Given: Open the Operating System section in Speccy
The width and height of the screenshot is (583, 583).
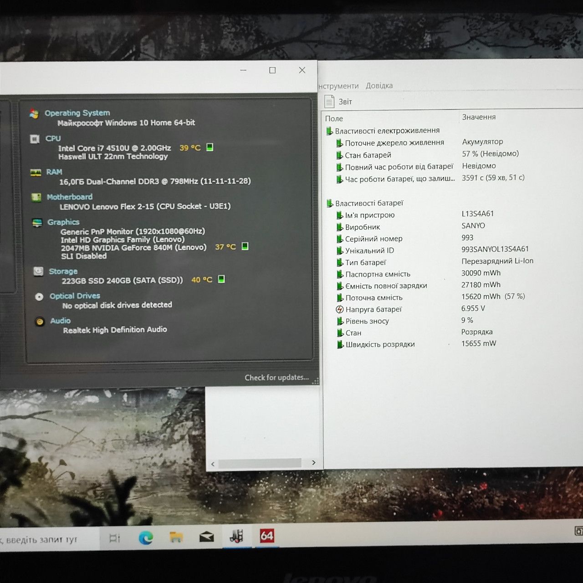Looking at the screenshot, I should tap(77, 113).
